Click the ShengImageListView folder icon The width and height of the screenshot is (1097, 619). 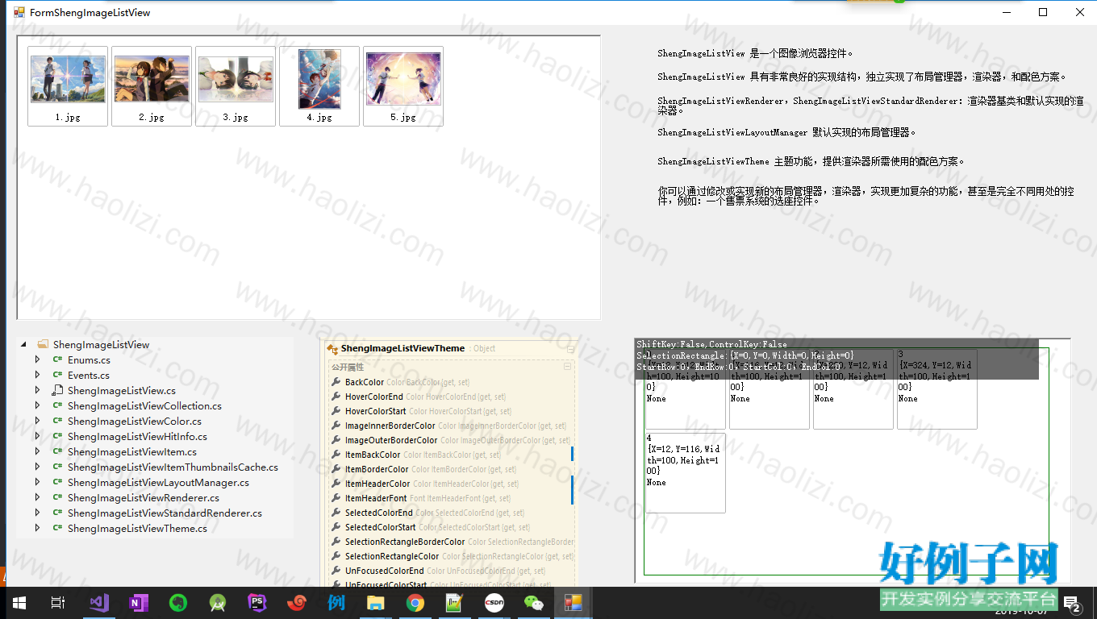(x=43, y=344)
